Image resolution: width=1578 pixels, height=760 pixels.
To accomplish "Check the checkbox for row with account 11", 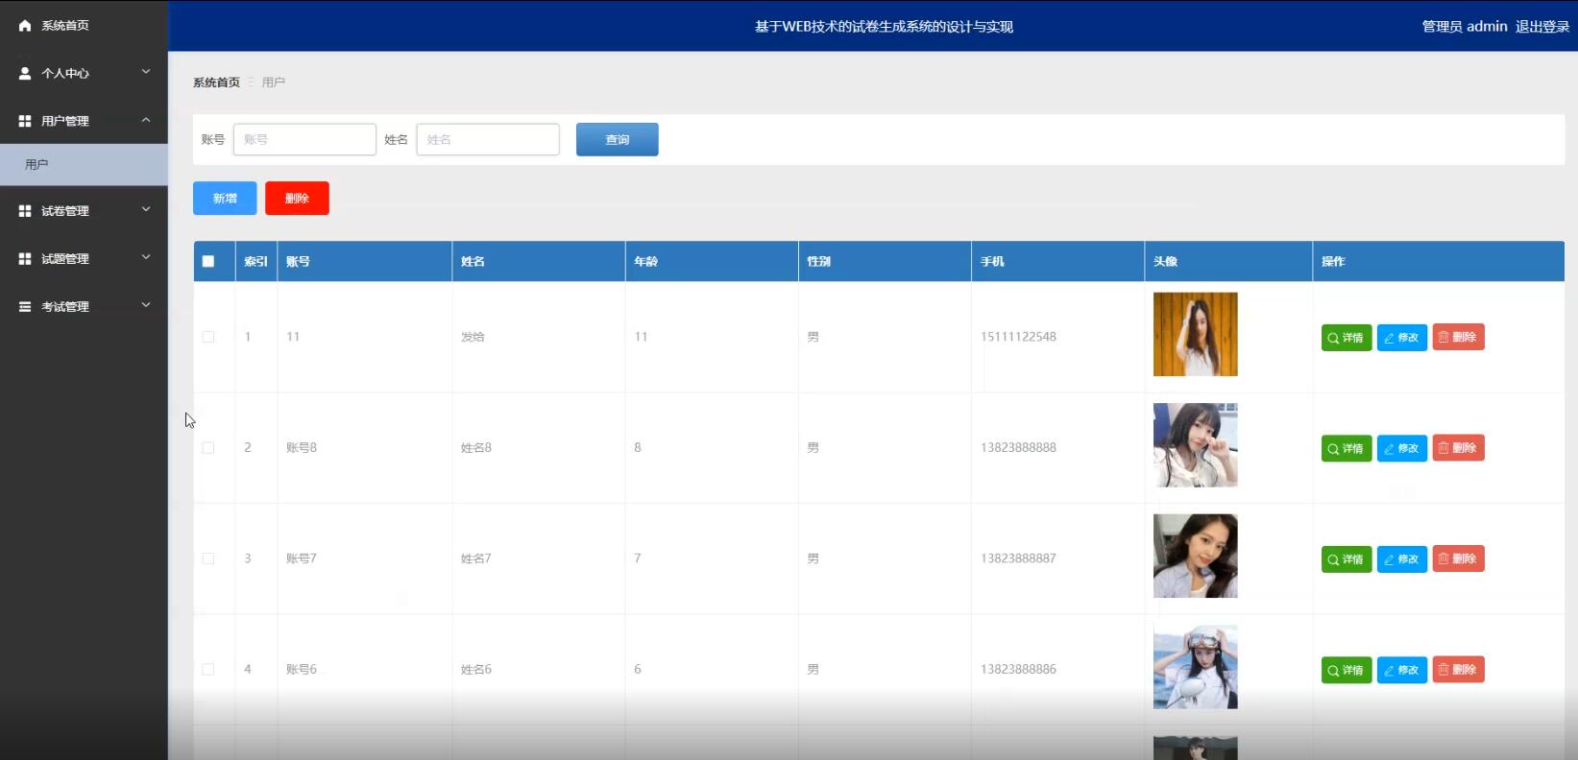I will [x=208, y=337].
